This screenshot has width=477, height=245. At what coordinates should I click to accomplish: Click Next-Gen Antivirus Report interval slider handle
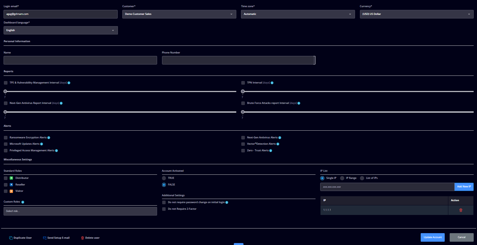tap(5, 112)
